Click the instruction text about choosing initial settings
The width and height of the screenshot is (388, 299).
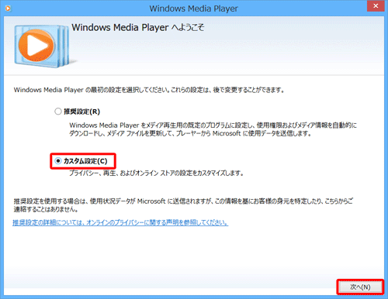coord(149,90)
